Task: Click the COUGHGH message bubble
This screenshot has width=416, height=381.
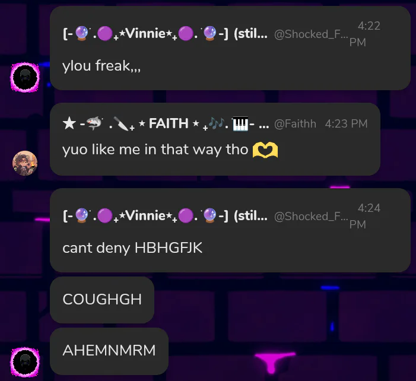Action: 102,300
